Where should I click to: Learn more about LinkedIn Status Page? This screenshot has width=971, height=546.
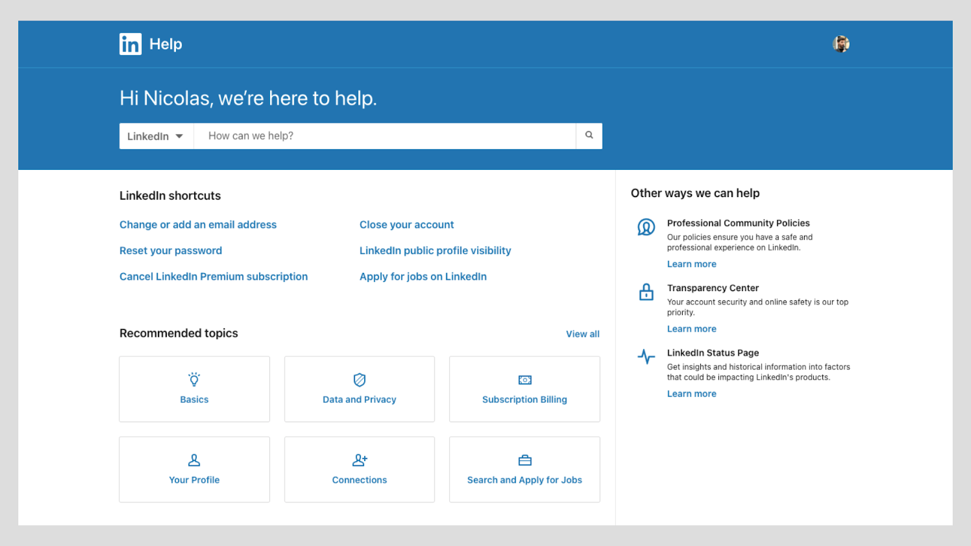tap(692, 394)
